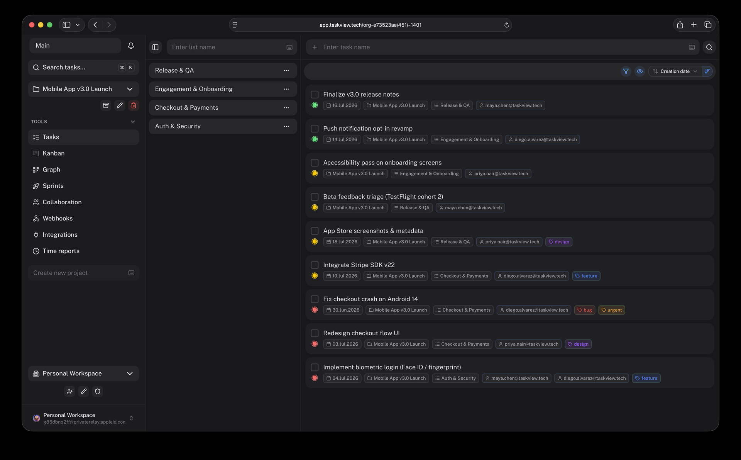Click the browser share icon

[x=680, y=25]
